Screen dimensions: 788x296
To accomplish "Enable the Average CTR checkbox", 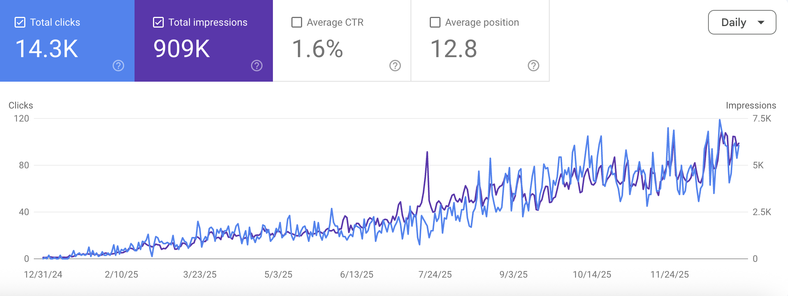I will [x=296, y=22].
